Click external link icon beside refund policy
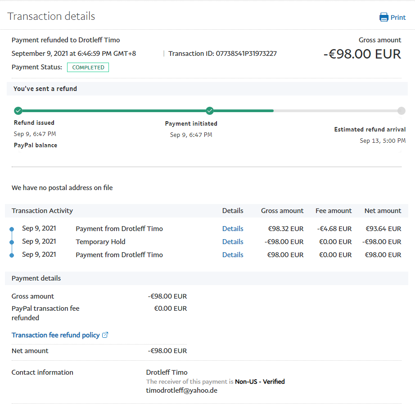Screen dimensions: 415x404 pos(105,335)
